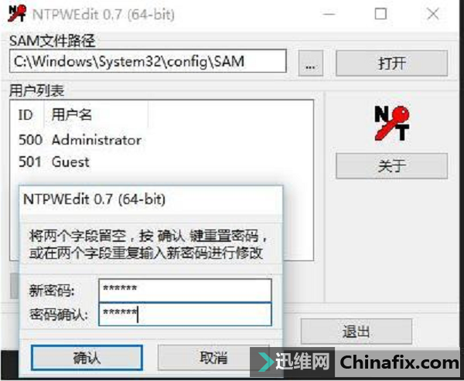Click the 打开 open button
Screen dimensions: 464x381
[391, 63]
